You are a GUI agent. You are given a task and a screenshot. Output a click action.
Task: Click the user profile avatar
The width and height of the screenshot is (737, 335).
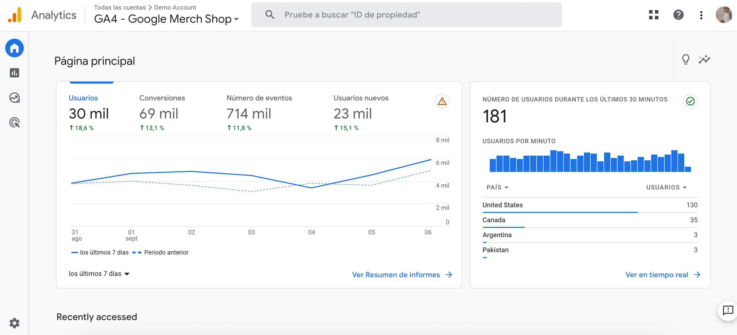click(724, 15)
